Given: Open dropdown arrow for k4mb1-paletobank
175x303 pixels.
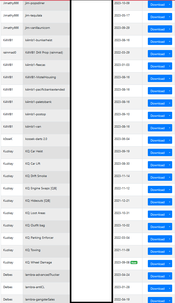Looking at the screenshot, I should [x=170, y=104].
